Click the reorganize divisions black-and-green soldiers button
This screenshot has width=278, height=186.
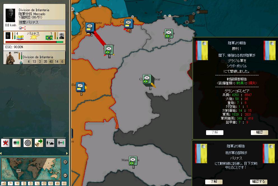pyautogui.click(x=17, y=143)
